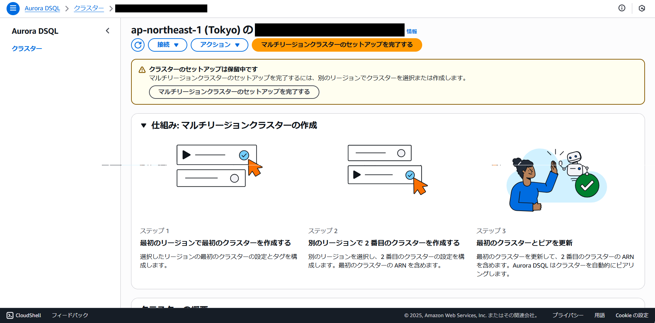Click the クラスターのセットアップは保留中です warning title
Screen dimensions: 655x323
[x=204, y=69]
